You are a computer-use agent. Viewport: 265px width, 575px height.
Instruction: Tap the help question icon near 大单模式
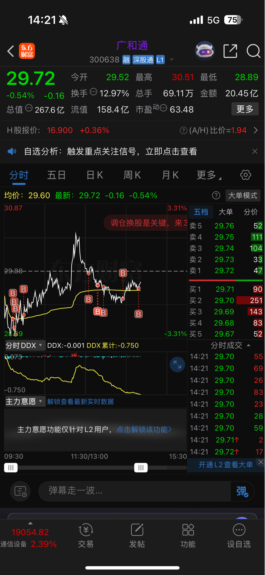216,195
